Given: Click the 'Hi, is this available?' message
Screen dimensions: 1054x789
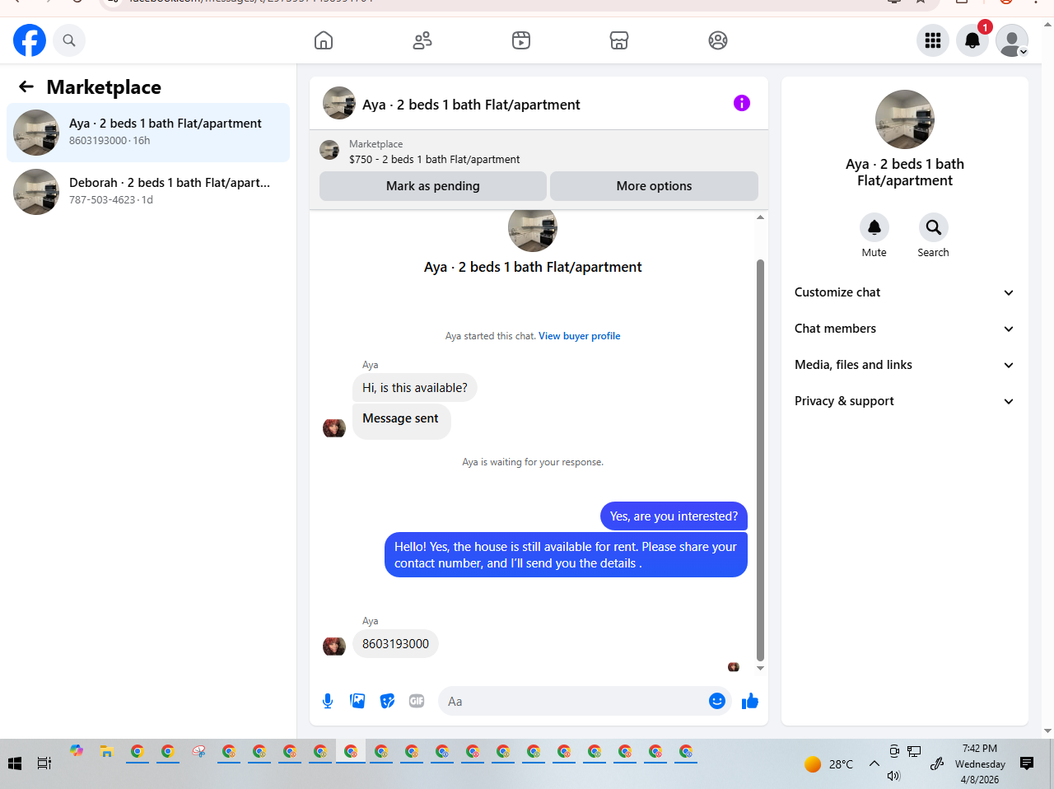Looking at the screenshot, I should click(x=415, y=388).
